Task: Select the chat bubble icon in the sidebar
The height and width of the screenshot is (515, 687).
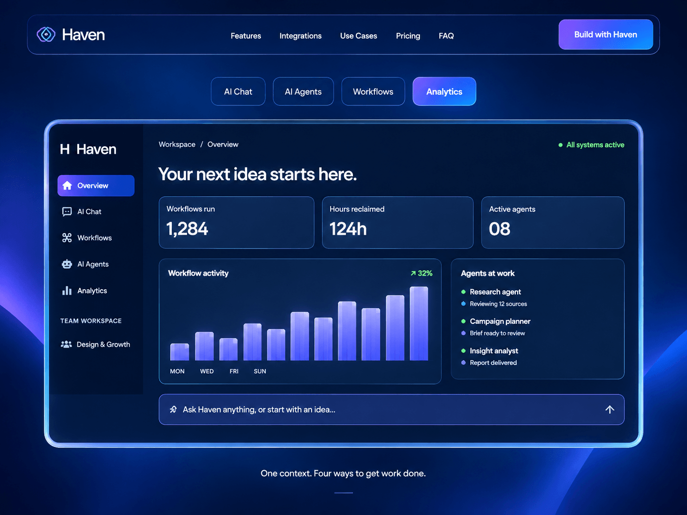Action: click(67, 212)
